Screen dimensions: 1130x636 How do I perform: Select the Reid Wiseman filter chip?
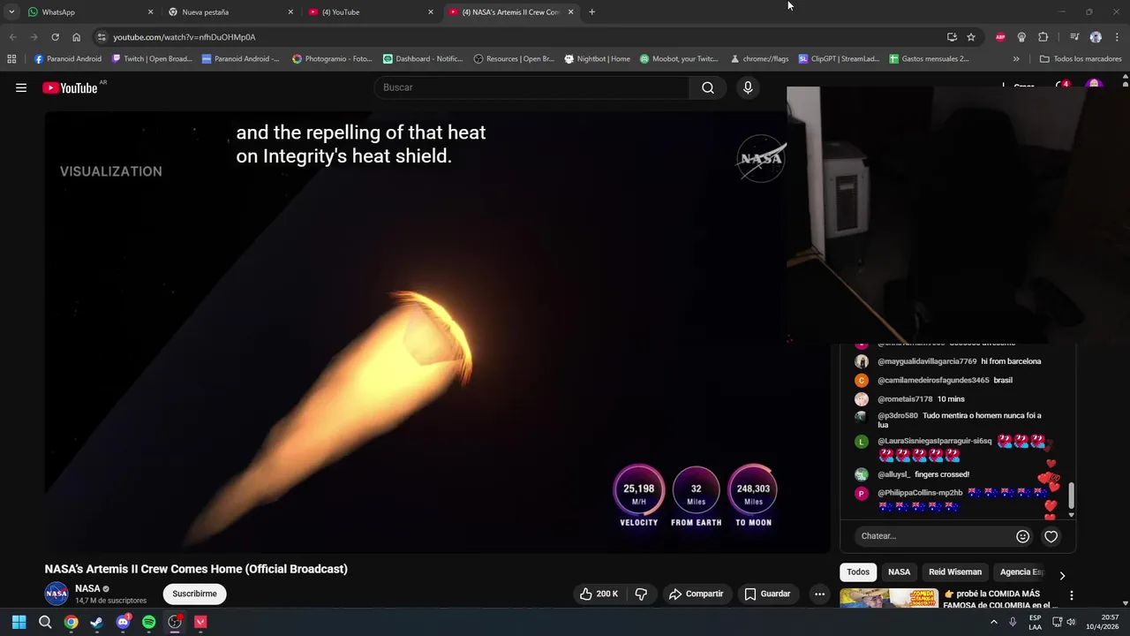[955, 572]
